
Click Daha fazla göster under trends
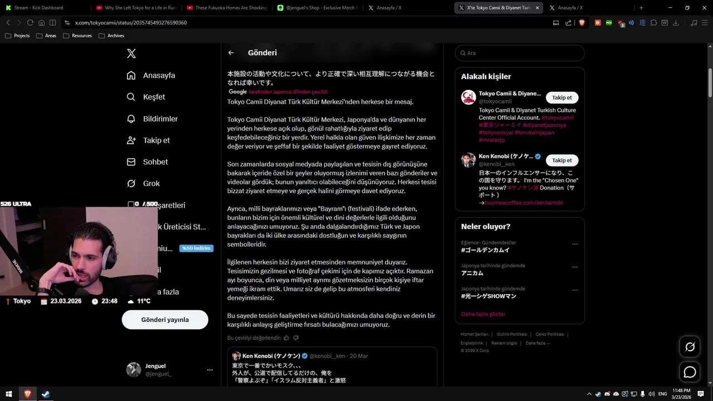point(484,314)
